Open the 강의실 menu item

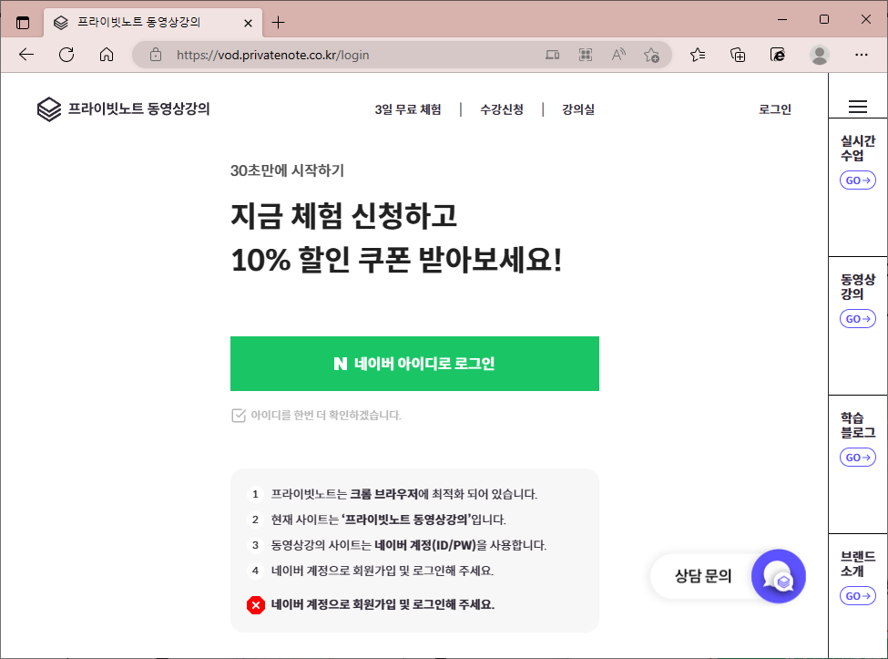click(x=578, y=109)
